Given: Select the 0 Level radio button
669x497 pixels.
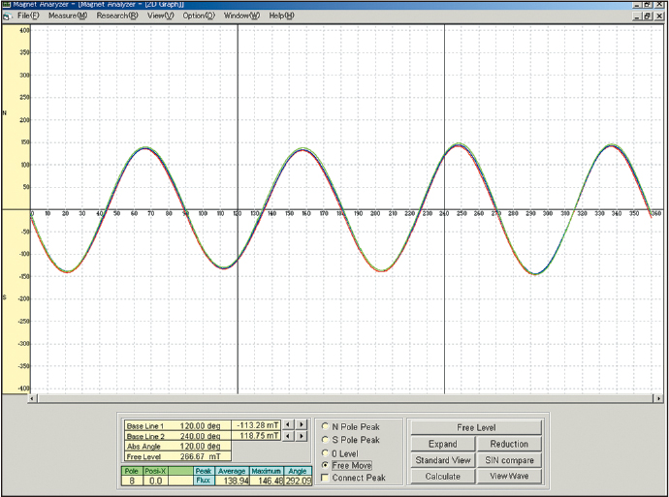Looking at the screenshot, I should click(325, 453).
